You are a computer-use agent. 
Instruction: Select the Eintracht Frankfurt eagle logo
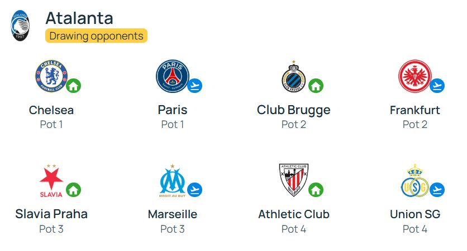click(x=415, y=76)
